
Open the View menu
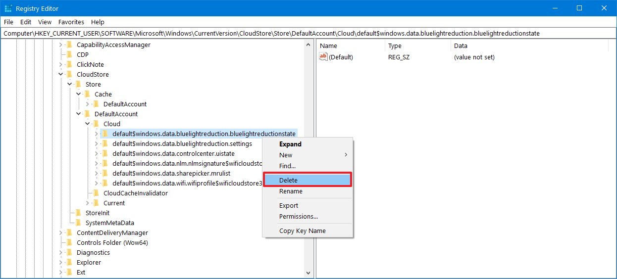coord(45,22)
